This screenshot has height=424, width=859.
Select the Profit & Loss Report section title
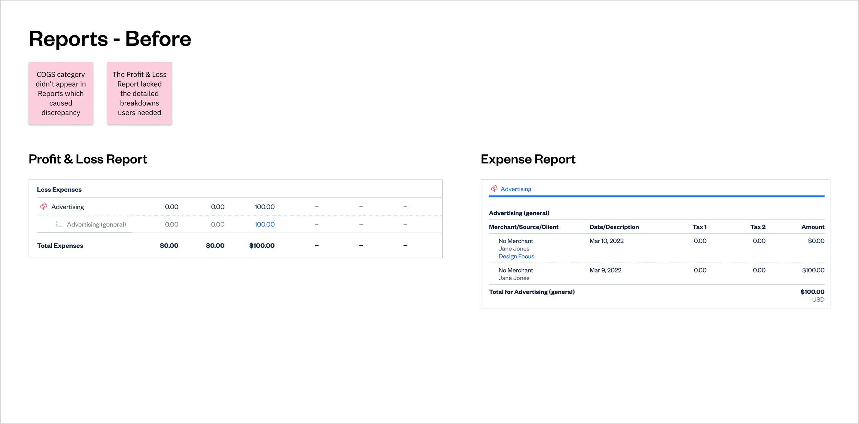point(88,159)
